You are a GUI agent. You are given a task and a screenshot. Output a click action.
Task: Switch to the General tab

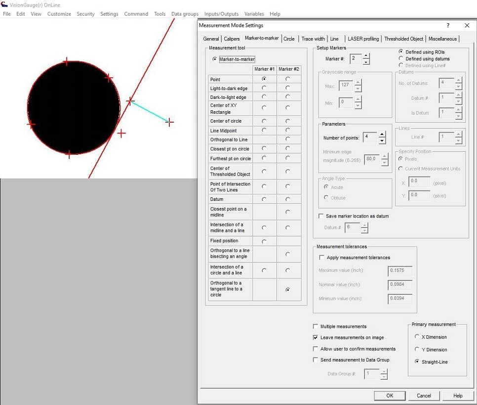(x=211, y=39)
